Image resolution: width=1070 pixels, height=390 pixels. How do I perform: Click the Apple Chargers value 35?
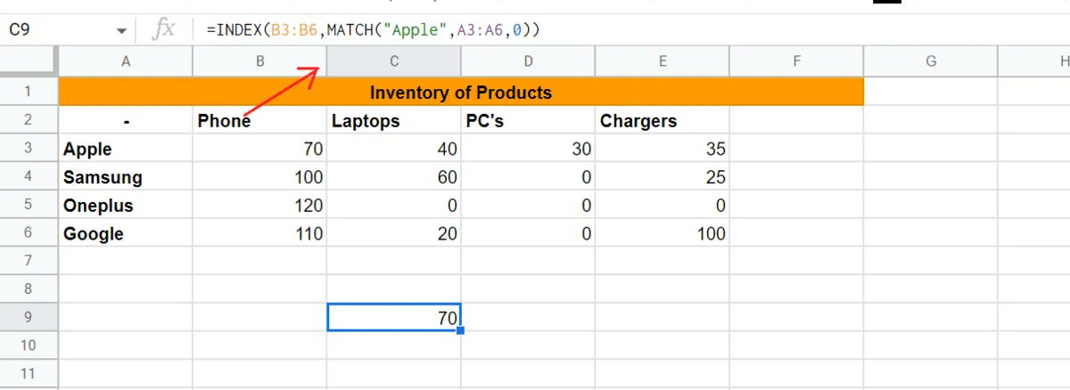663,149
